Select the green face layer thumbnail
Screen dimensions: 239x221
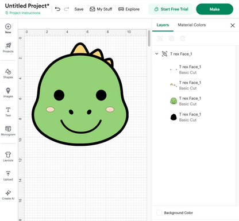174,101
